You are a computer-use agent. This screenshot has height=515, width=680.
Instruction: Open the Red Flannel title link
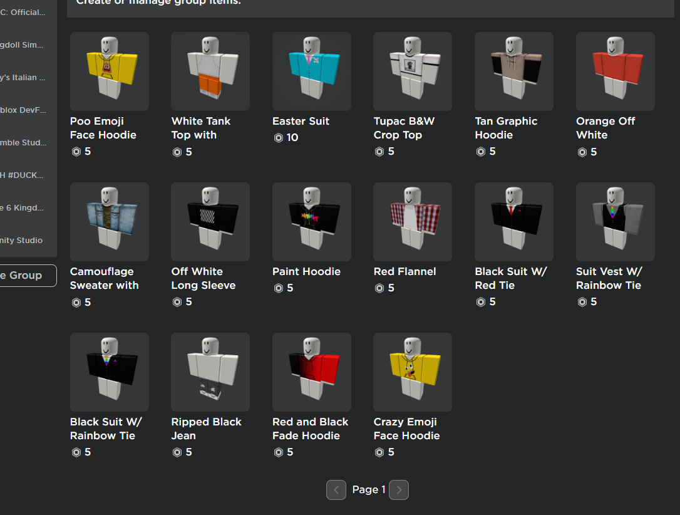tap(405, 272)
